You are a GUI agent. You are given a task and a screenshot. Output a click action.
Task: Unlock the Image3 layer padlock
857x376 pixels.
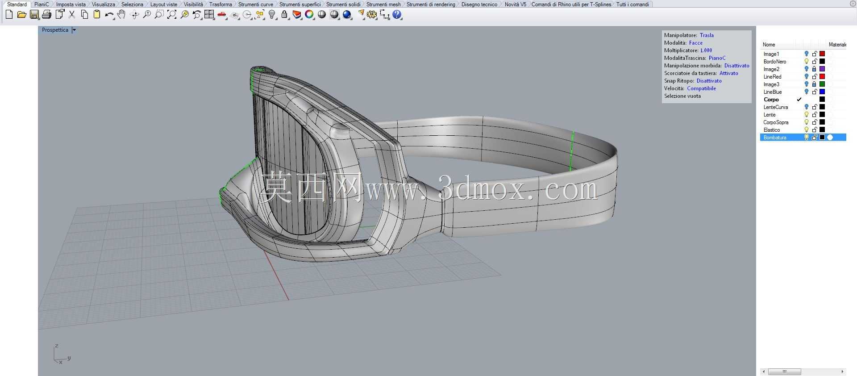coord(814,84)
